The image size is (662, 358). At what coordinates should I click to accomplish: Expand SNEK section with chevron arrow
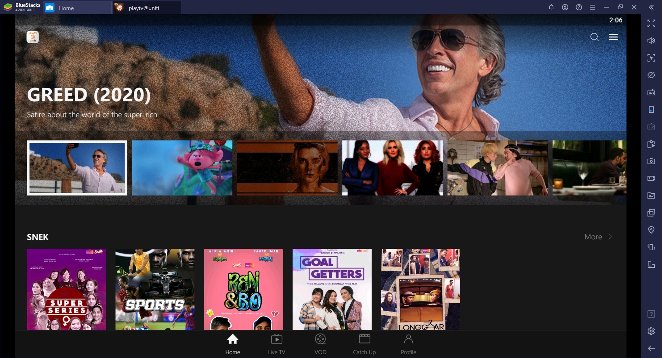[x=611, y=236]
